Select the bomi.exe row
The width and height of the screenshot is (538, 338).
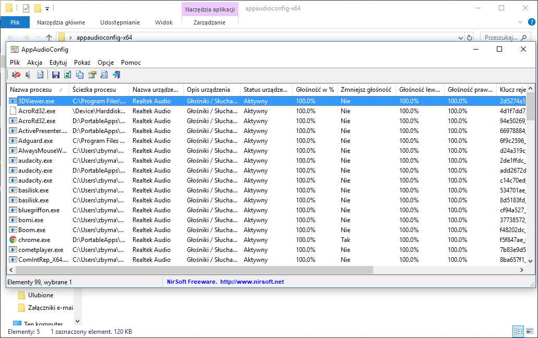[x=267, y=220]
